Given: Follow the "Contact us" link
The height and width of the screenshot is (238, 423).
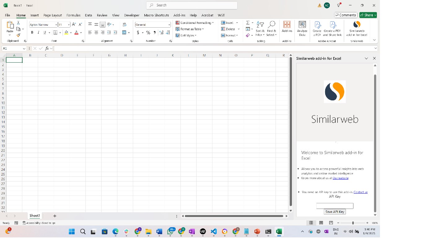Looking at the screenshot, I should pos(360,192).
